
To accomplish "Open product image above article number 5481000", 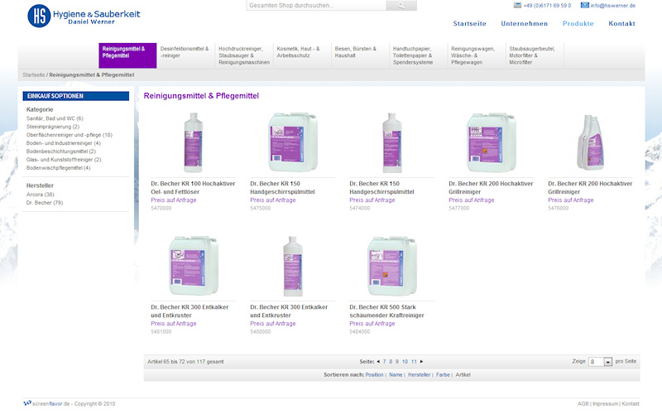I will coord(194,266).
